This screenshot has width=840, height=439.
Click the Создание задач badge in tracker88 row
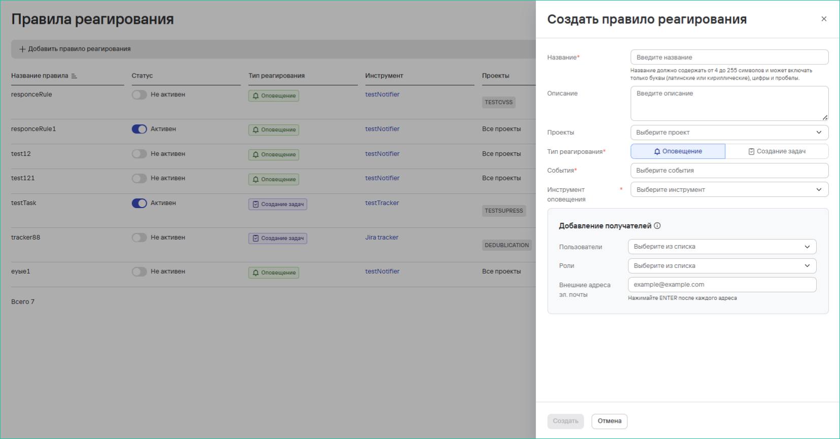278,239
